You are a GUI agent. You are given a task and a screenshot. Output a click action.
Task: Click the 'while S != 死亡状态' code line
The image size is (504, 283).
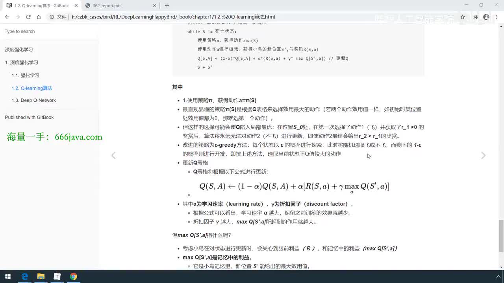212,31
